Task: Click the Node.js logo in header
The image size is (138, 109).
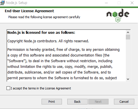Action: coord(118,15)
